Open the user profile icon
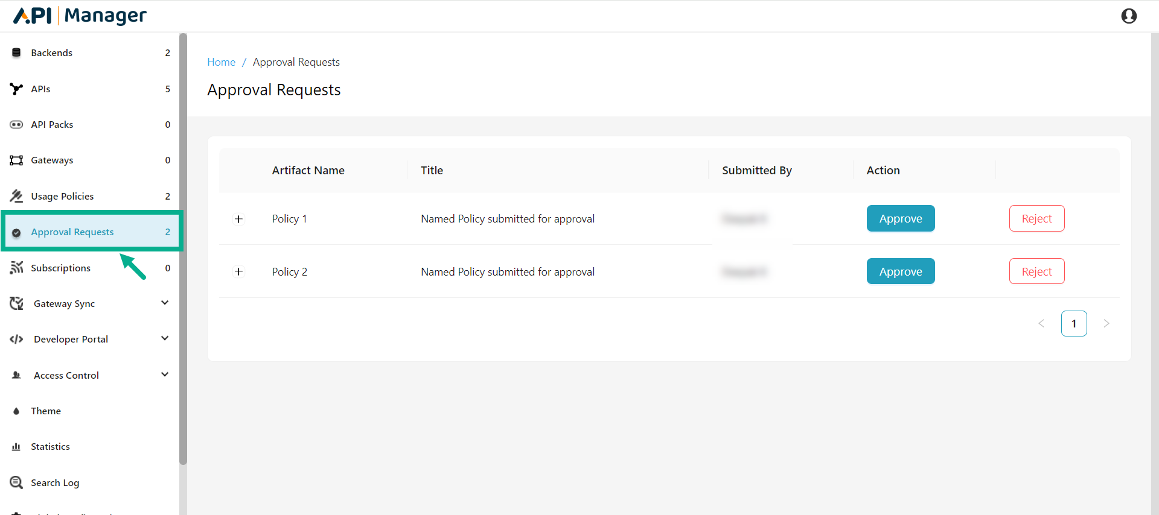Viewport: 1159px width, 515px height. [x=1129, y=16]
